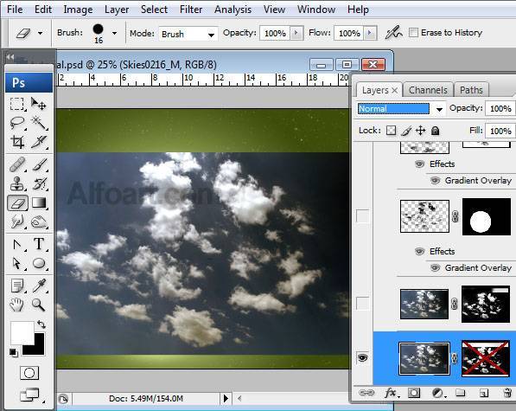
Task: Select the Gradient tool
Action: pos(39,202)
